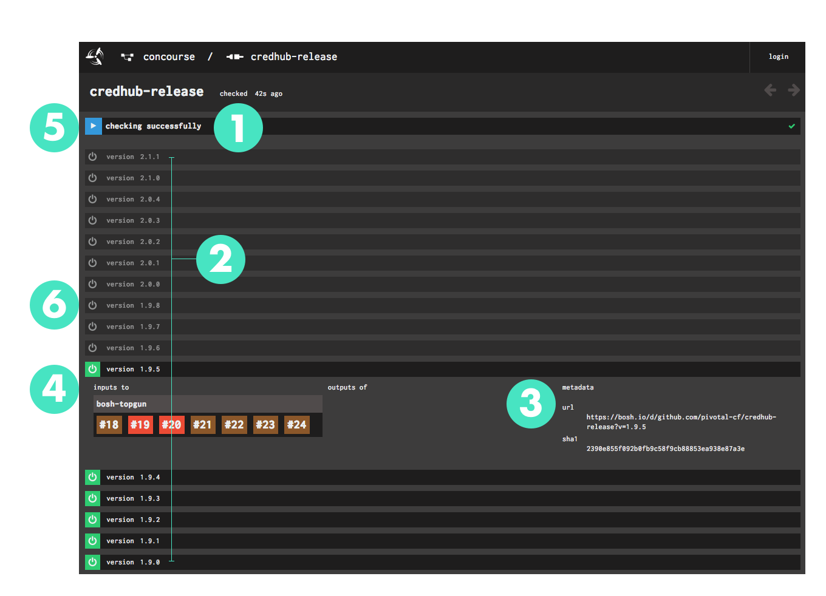
Task: Enable version 2.0.3 using power button
Action: [x=92, y=220]
